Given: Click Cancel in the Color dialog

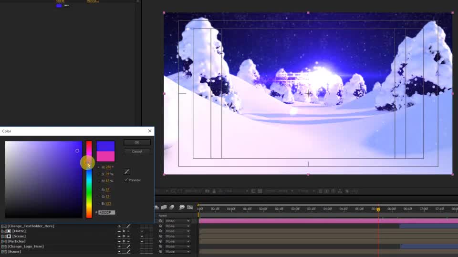Looking at the screenshot, I should point(137,151).
